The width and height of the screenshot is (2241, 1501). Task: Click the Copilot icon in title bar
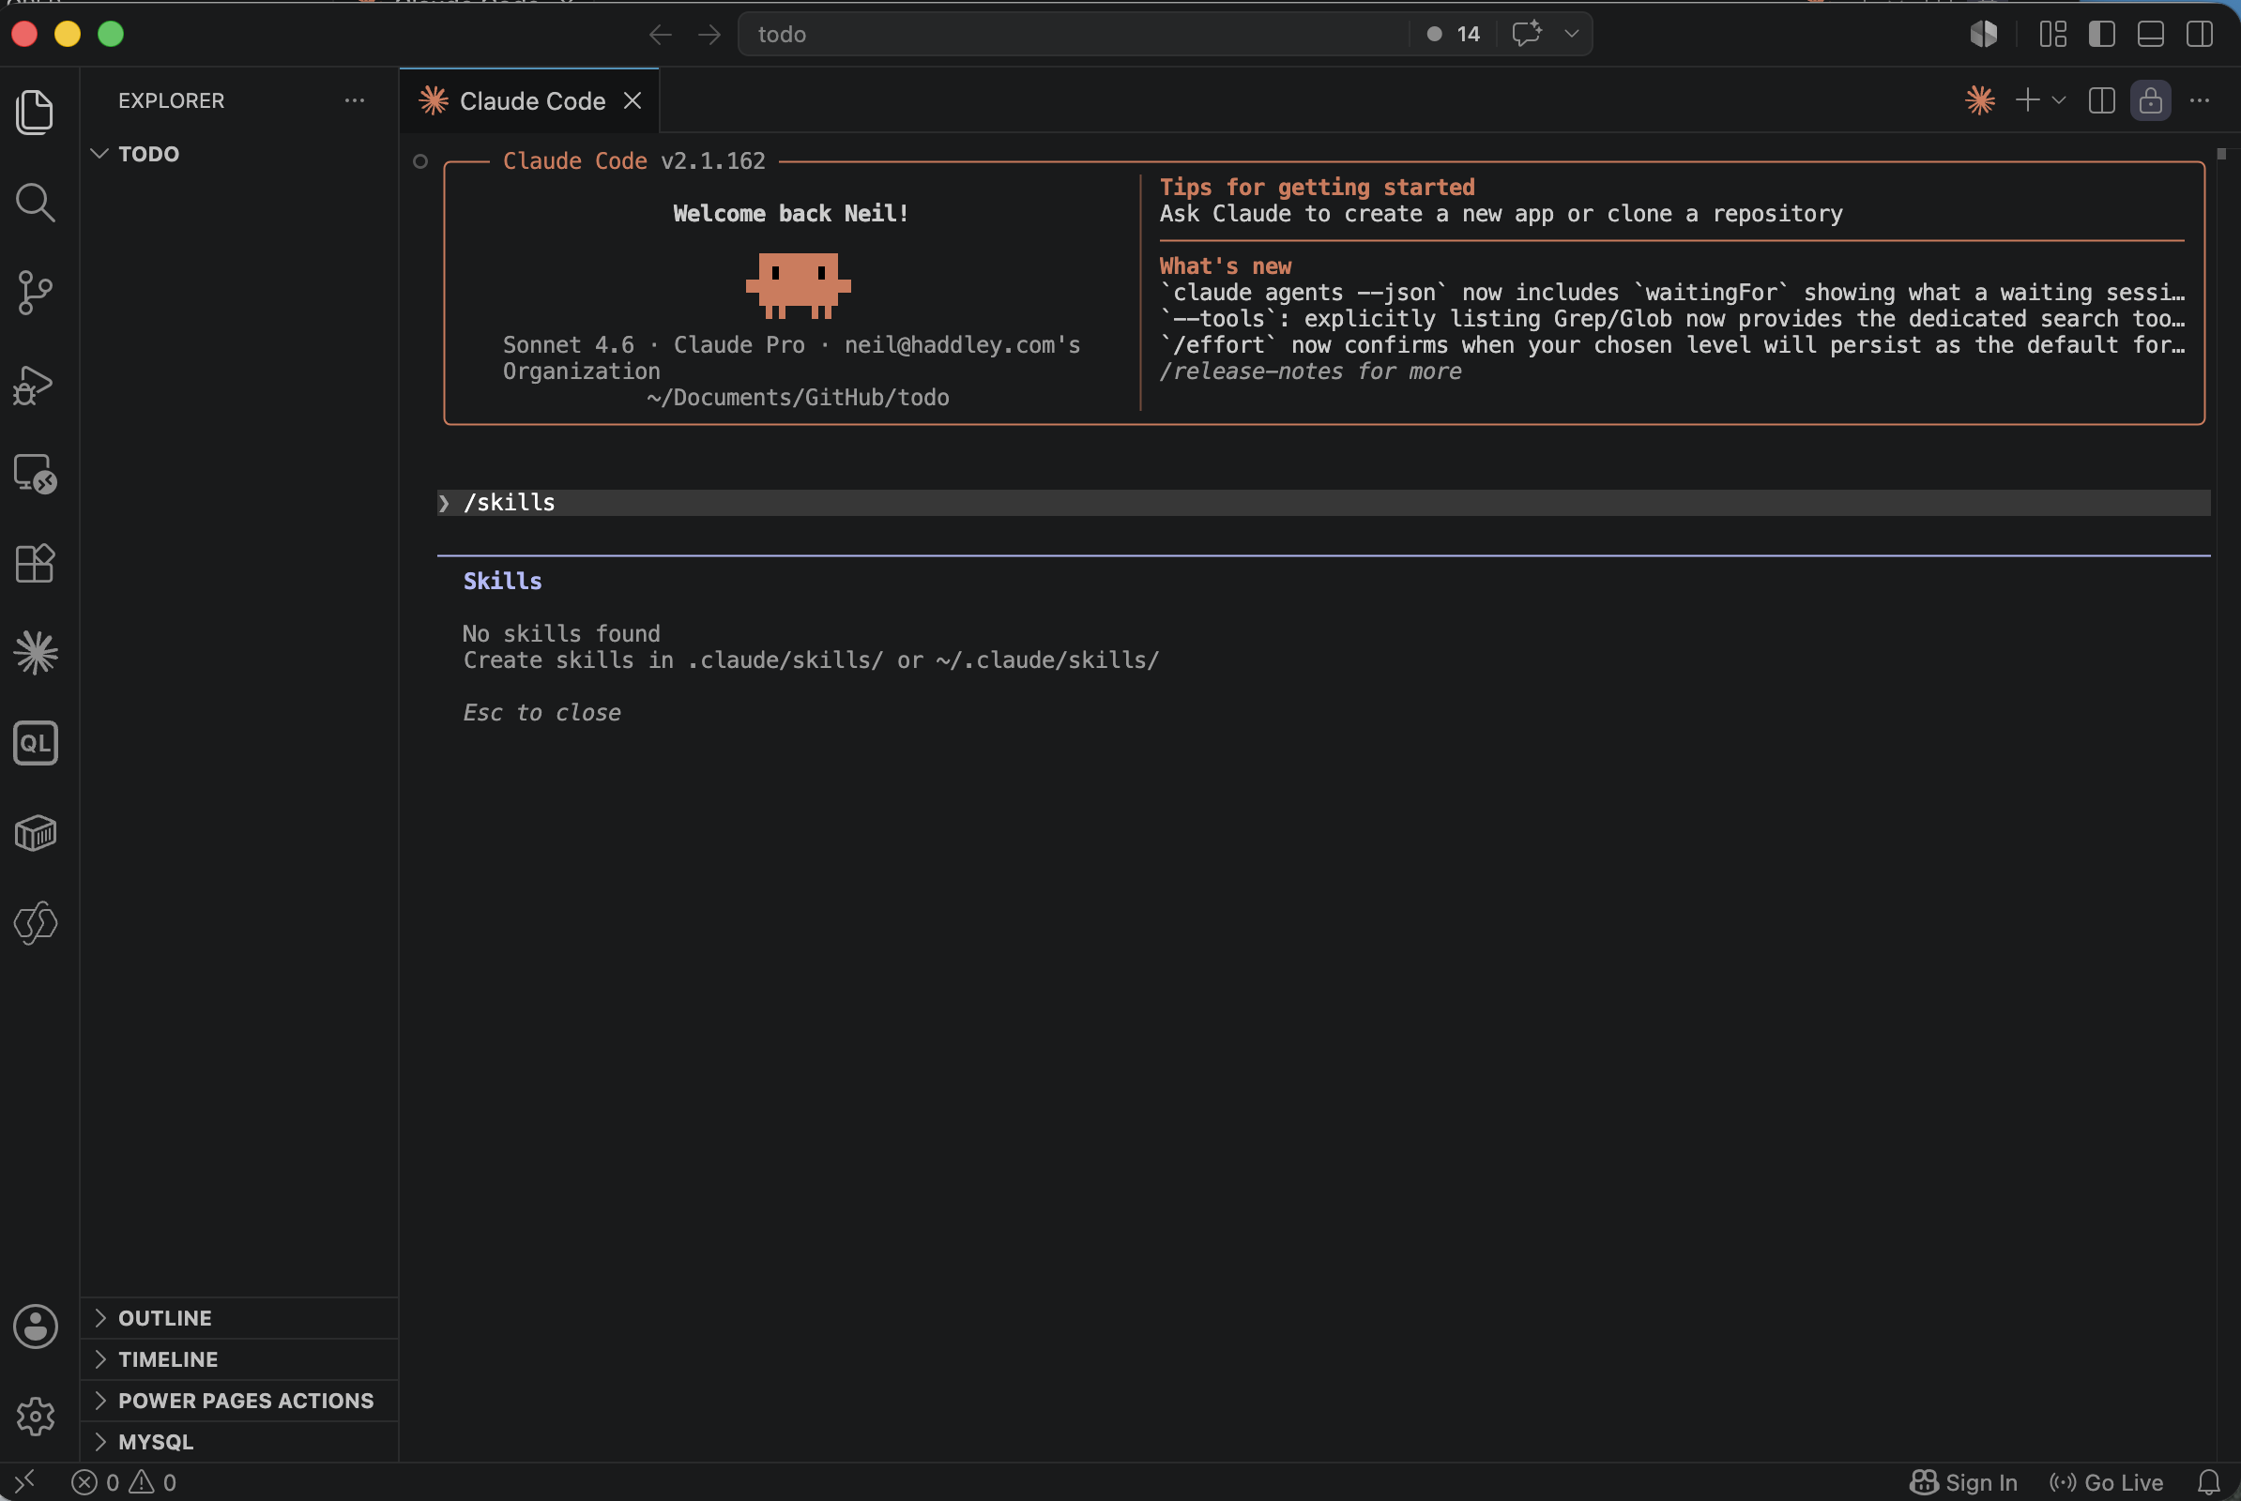[1983, 35]
